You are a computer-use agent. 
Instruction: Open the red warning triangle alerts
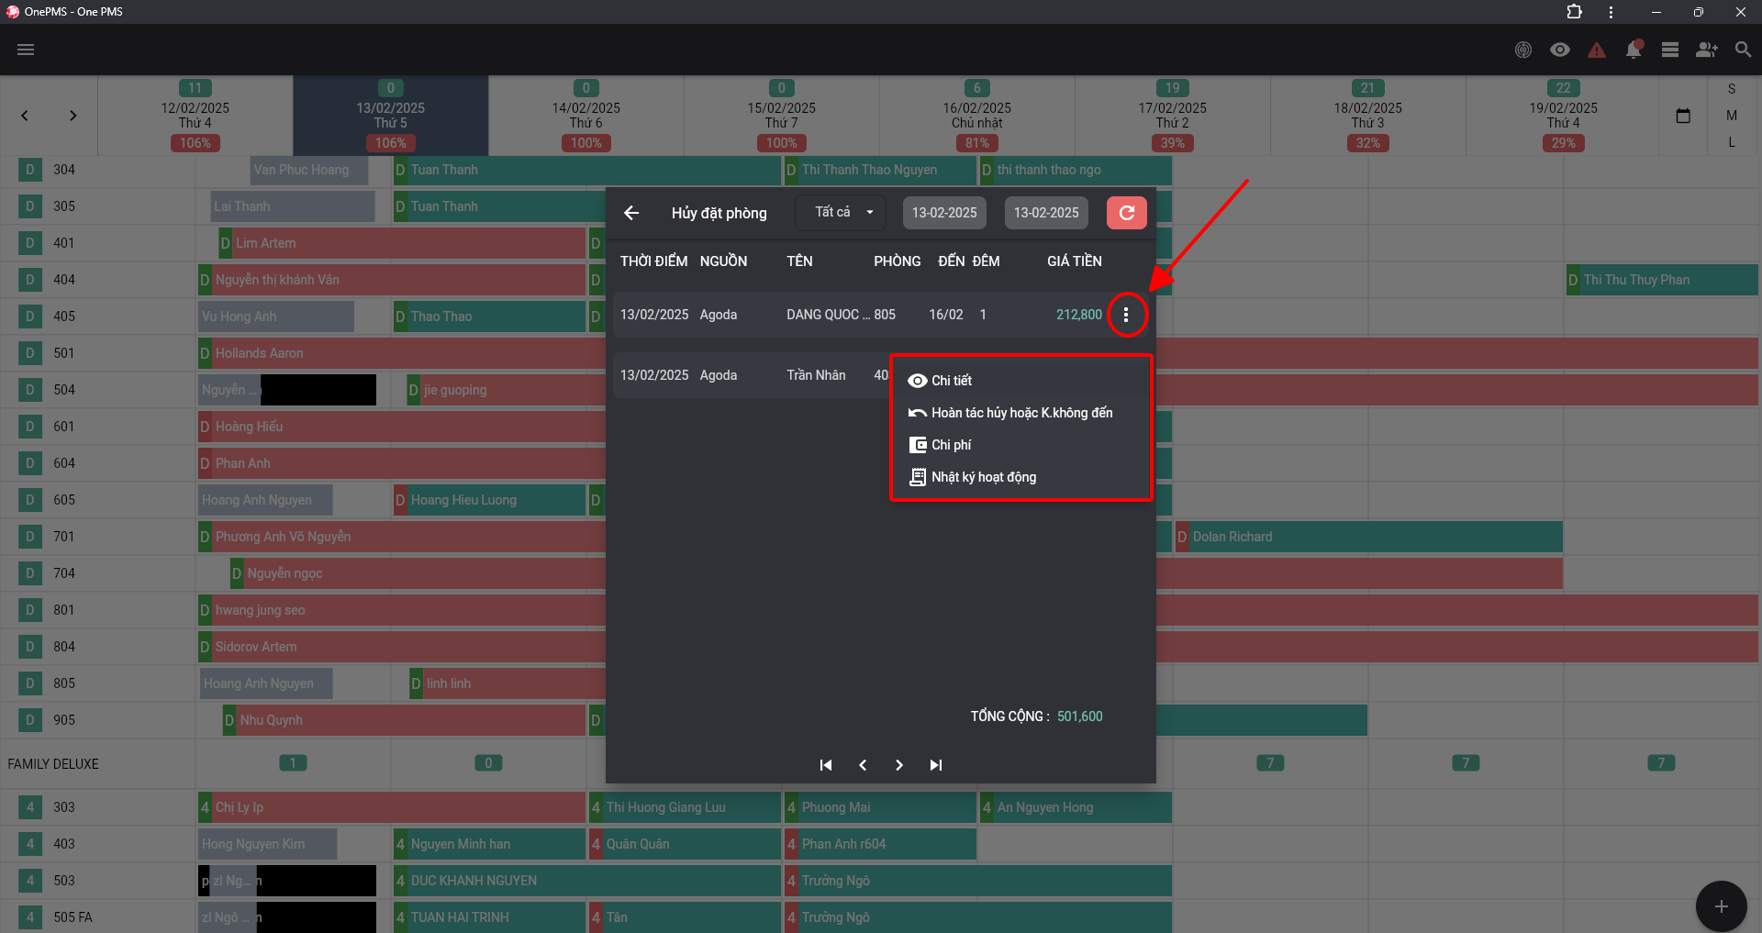click(1597, 50)
